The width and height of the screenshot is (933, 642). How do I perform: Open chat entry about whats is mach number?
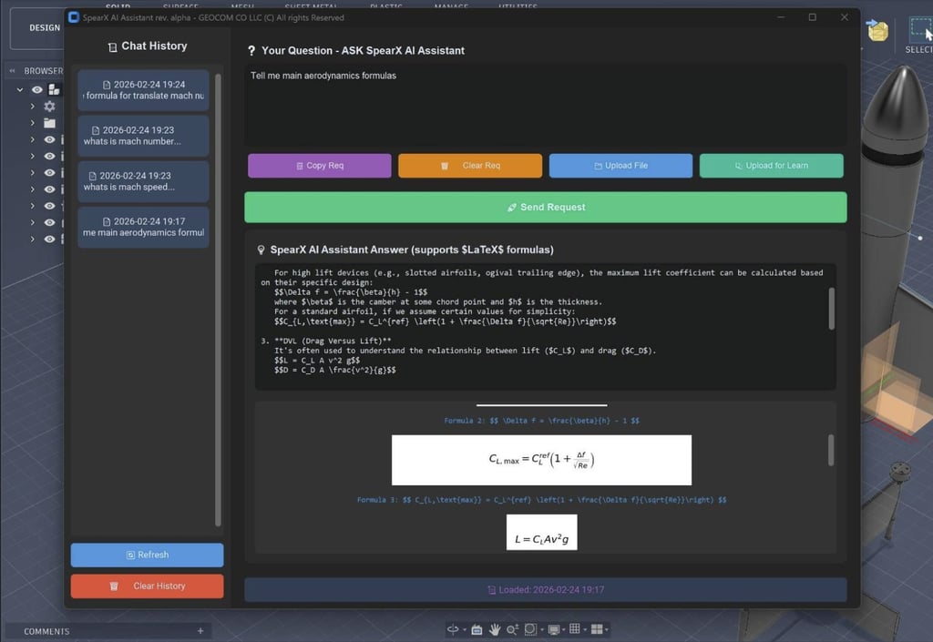click(x=143, y=136)
